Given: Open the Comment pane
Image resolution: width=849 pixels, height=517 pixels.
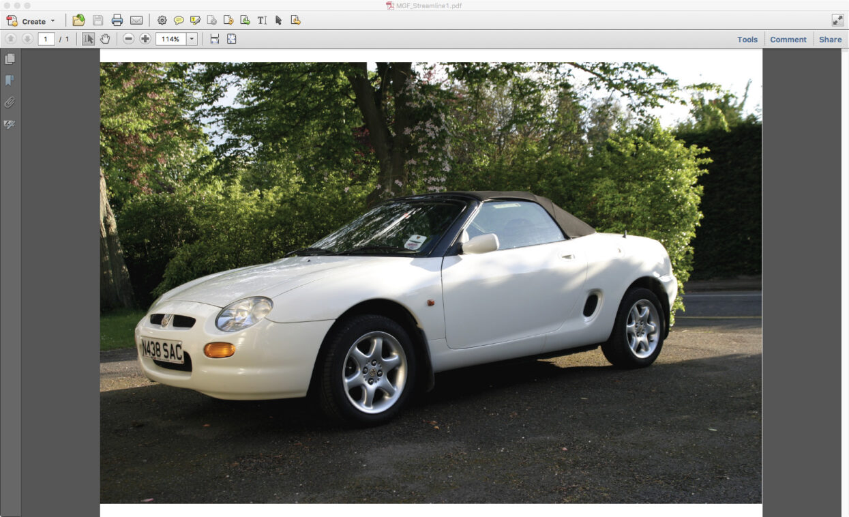Looking at the screenshot, I should (x=788, y=40).
